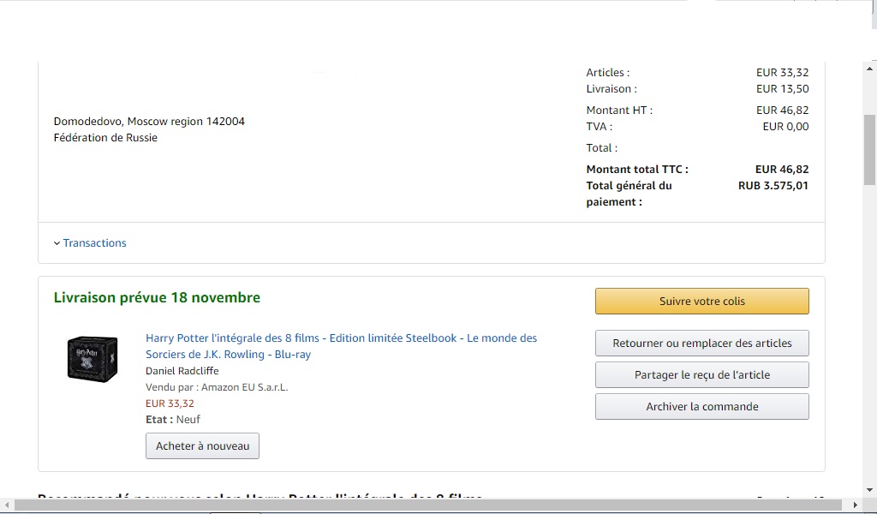
Task: Click the Daniel Radcliffe text
Action: (x=182, y=371)
